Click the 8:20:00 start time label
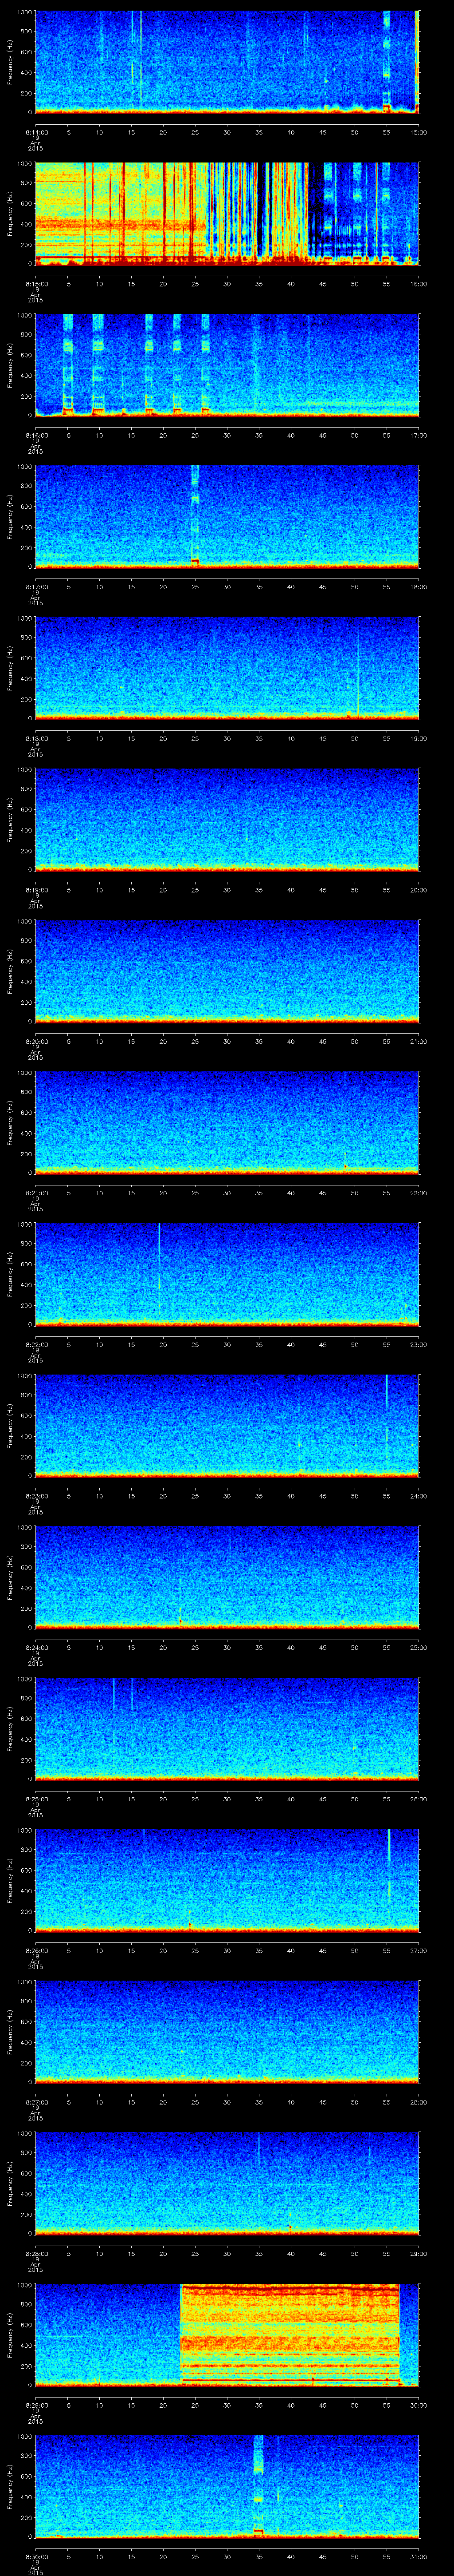 pos(35,1041)
